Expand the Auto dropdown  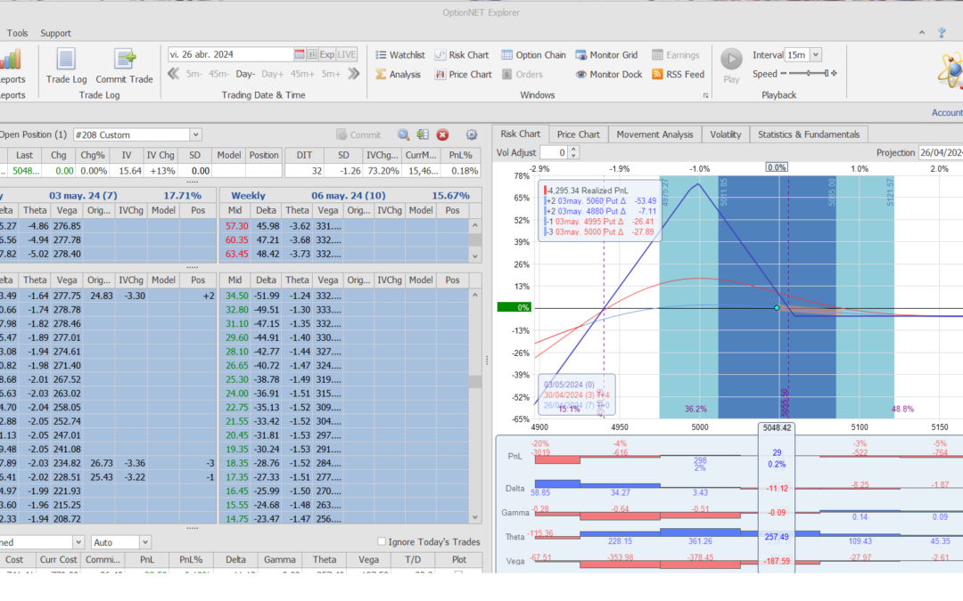click(x=144, y=541)
